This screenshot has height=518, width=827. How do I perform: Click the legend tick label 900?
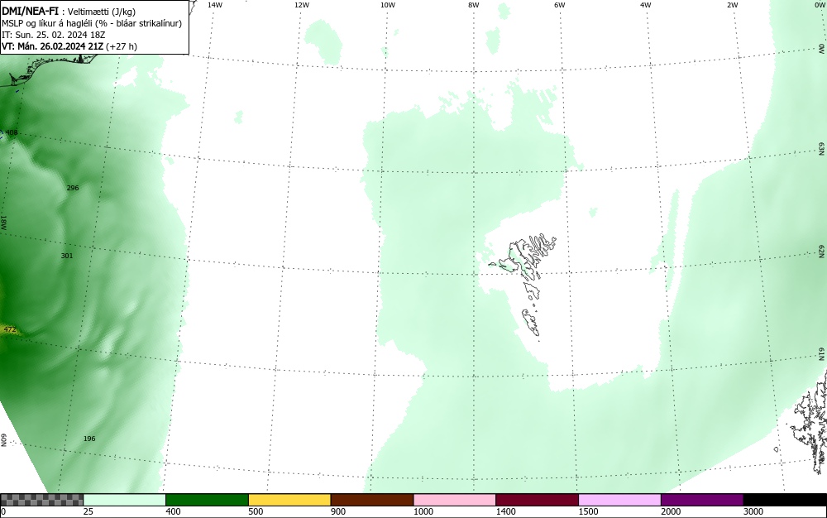click(338, 511)
